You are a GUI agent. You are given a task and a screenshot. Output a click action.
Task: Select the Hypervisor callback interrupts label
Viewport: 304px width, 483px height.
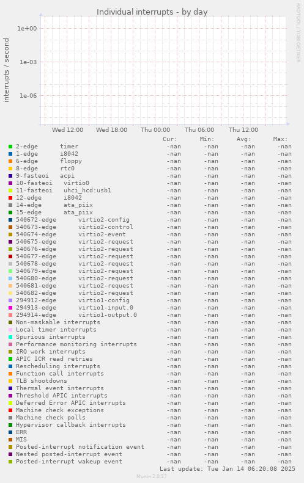[71, 425]
